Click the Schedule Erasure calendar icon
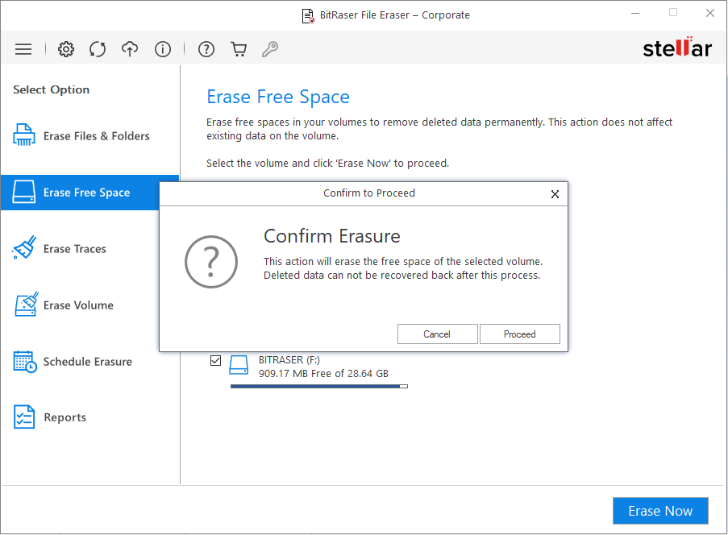728x535 pixels. tap(25, 362)
